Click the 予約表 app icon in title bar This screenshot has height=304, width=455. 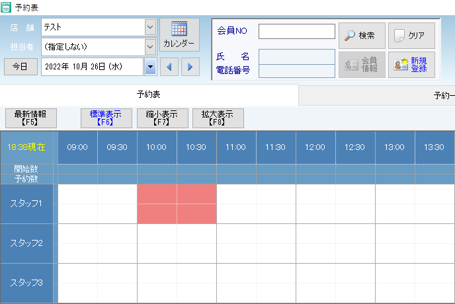[x=6, y=7]
